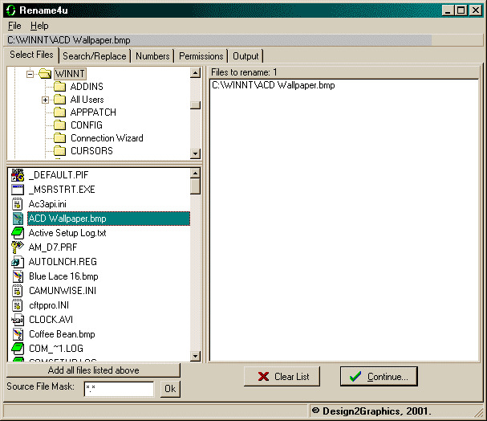Click the AUTOLNCH.REG registry icon
The width and height of the screenshot is (487, 421).
tap(18, 262)
